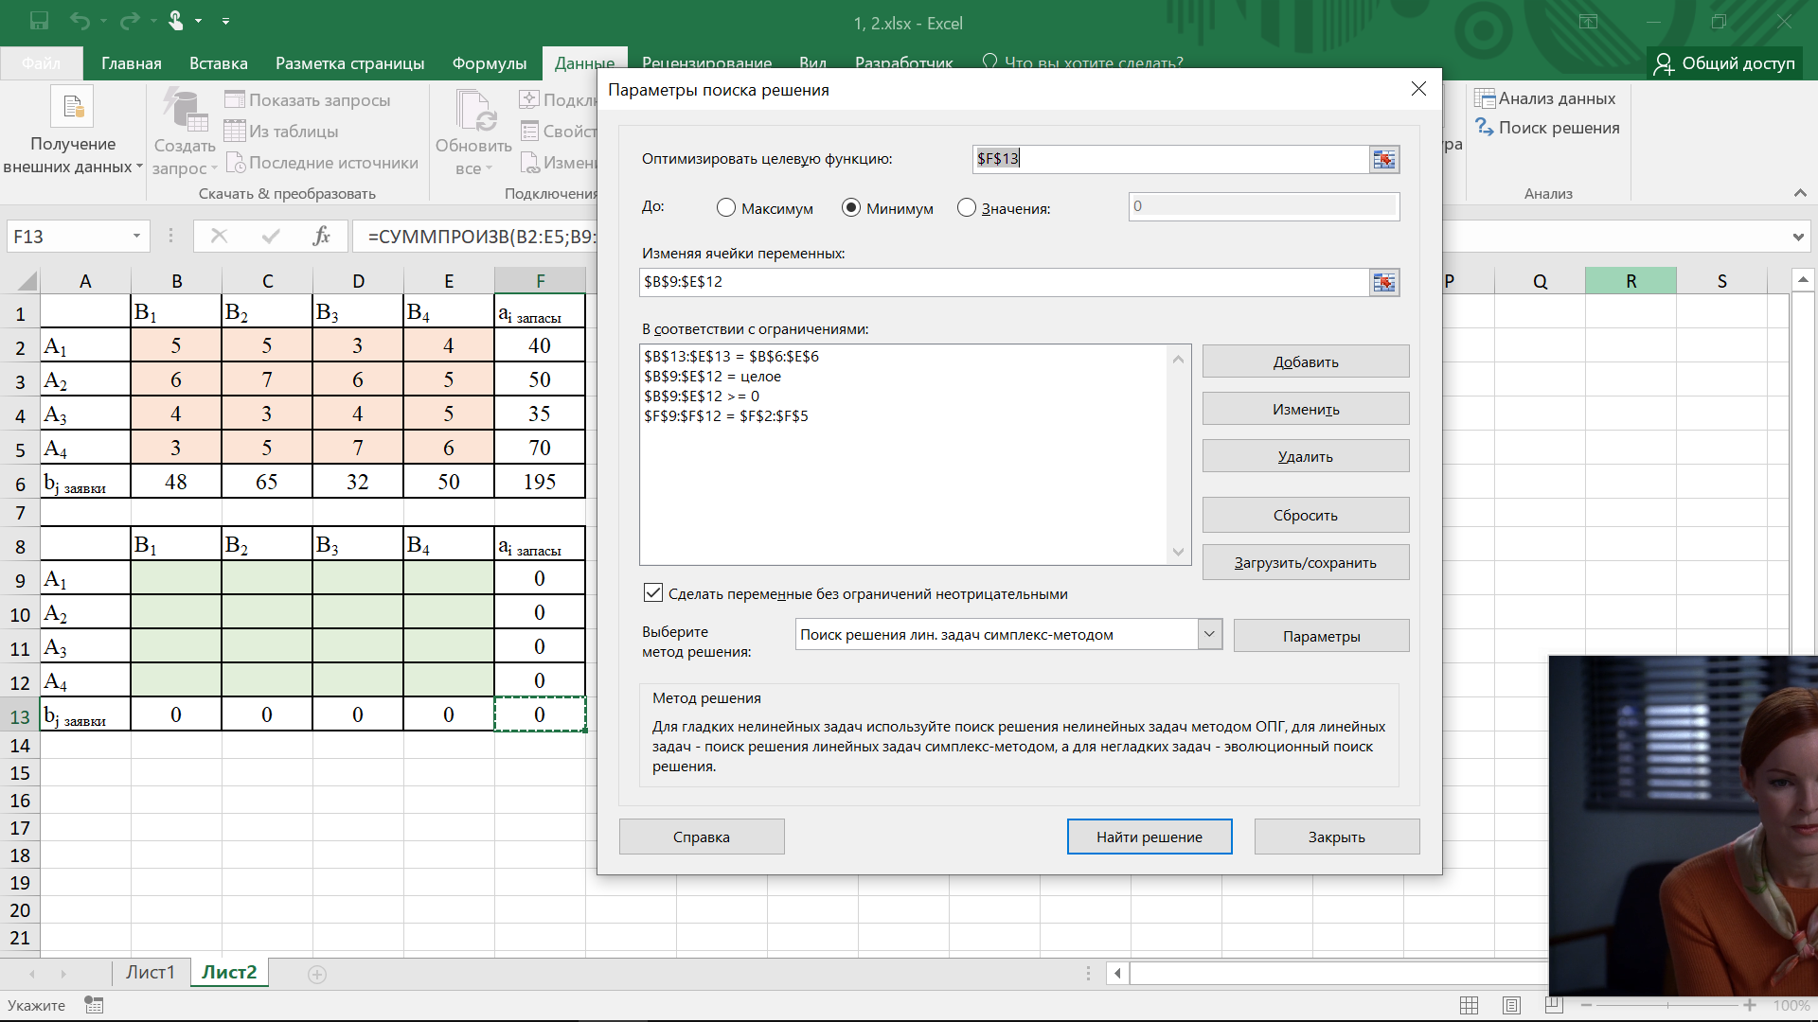Click the Save icon in quick access toolbar
The image size is (1818, 1022).
click(x=39, y=21)
